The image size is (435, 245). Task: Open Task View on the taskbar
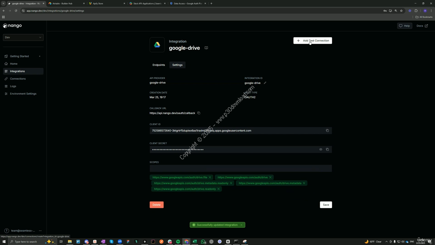click(x=61, y=242)
